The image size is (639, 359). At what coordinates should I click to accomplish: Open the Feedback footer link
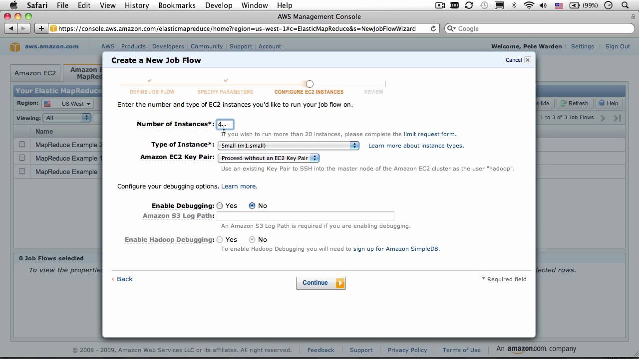[x=320, y=350]
